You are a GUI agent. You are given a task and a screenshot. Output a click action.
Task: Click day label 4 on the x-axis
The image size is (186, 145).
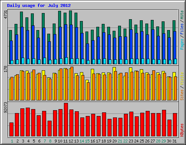[x=28, y=141]
